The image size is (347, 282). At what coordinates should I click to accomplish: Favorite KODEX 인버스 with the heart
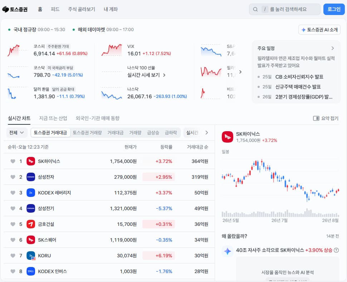(13, 271)
